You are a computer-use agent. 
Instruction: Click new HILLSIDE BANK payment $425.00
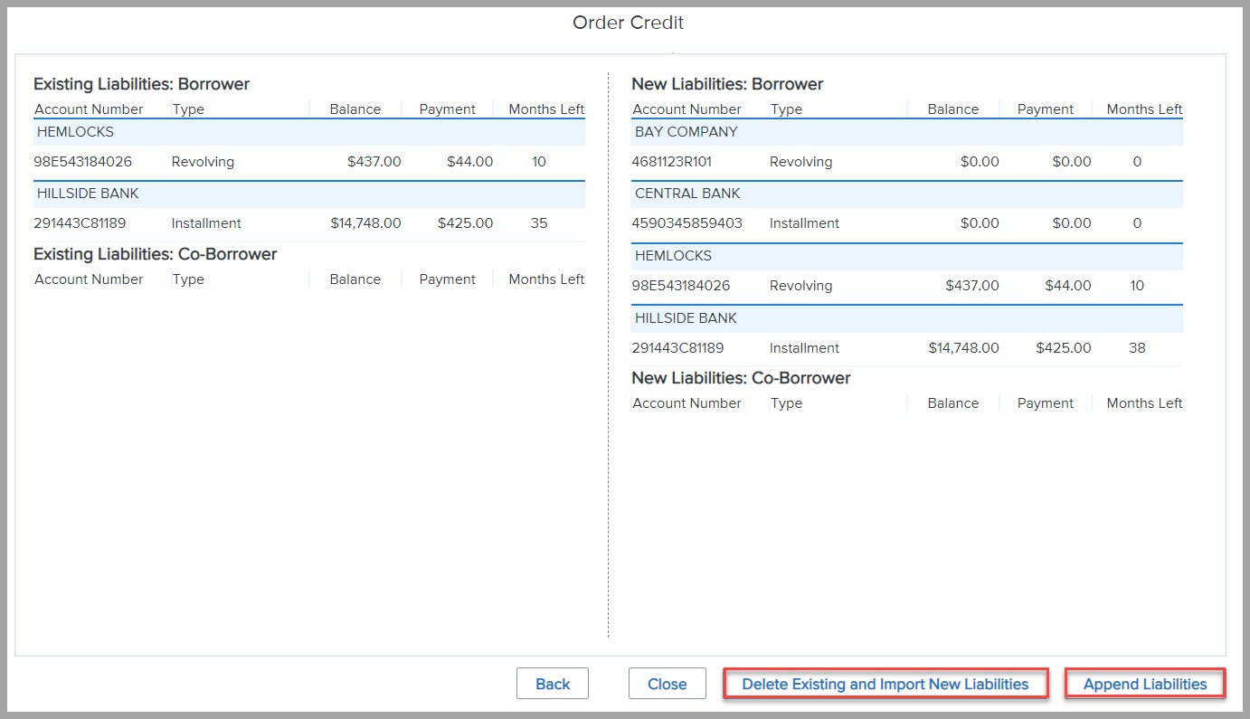pyautogui.click(x=1064, y=348)
